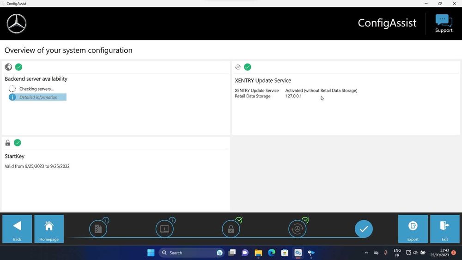
Task: Click the blue info icon beside Detailed information
Action: (x=12, y=97)
